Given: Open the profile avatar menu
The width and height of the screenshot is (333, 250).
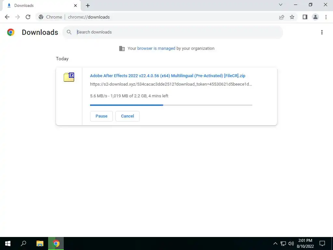Looking at the screenshot, I should (315, 17).
